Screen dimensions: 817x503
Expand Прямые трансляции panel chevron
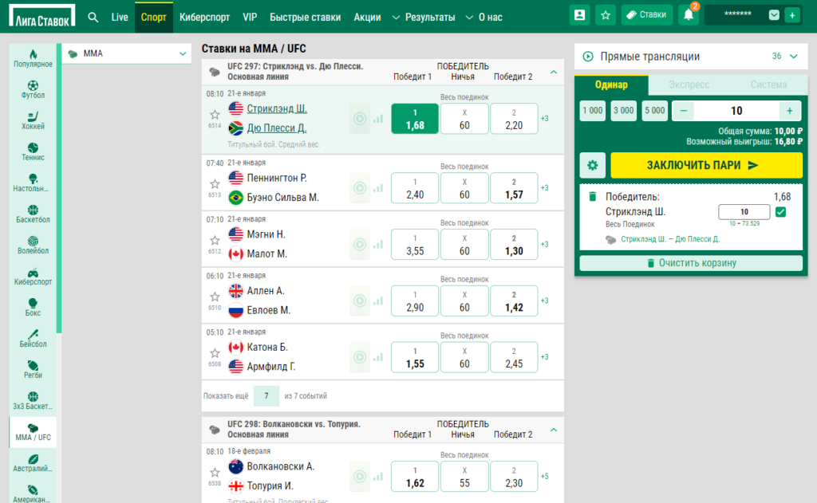point(794,57)
